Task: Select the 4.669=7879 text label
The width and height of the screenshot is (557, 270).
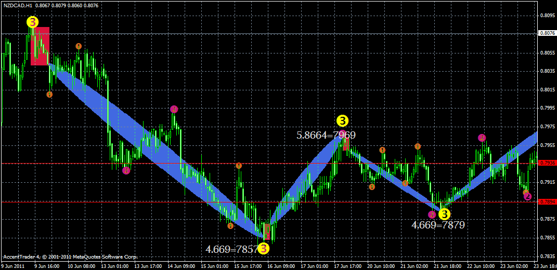Action: click(x=438, y=225)
